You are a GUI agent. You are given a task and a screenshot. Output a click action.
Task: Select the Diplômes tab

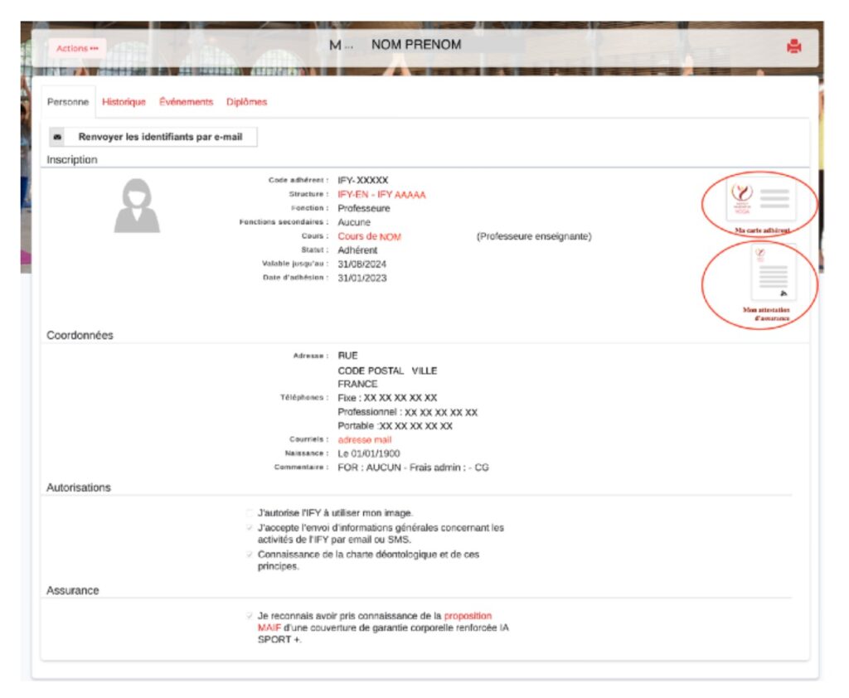[246, 102]
